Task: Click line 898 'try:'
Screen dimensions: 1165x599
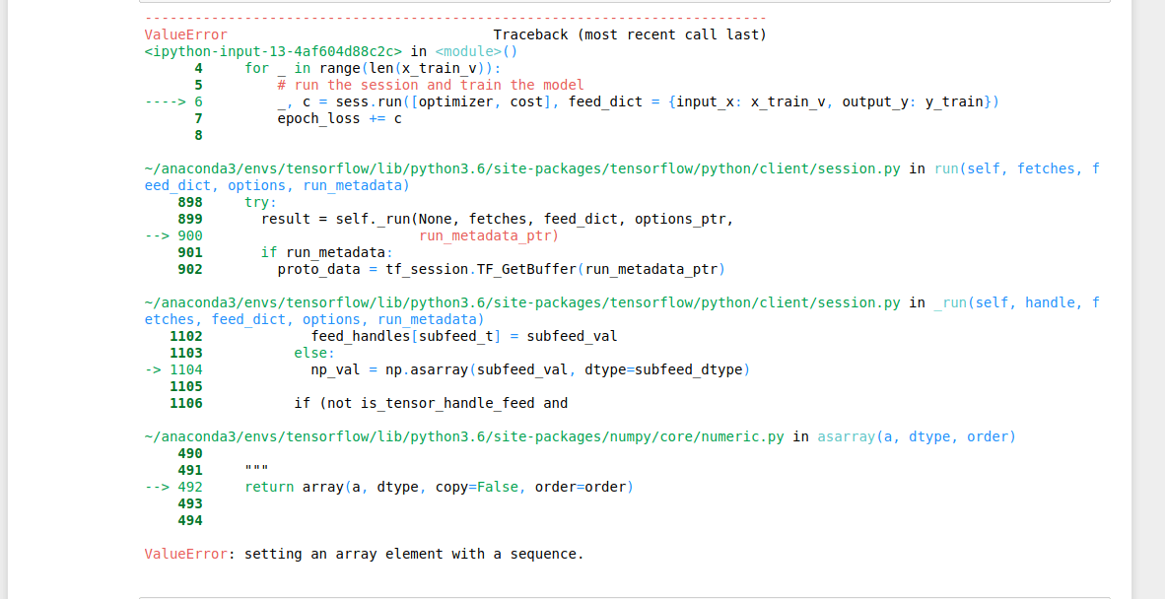Action: click(x=261, y=202)
